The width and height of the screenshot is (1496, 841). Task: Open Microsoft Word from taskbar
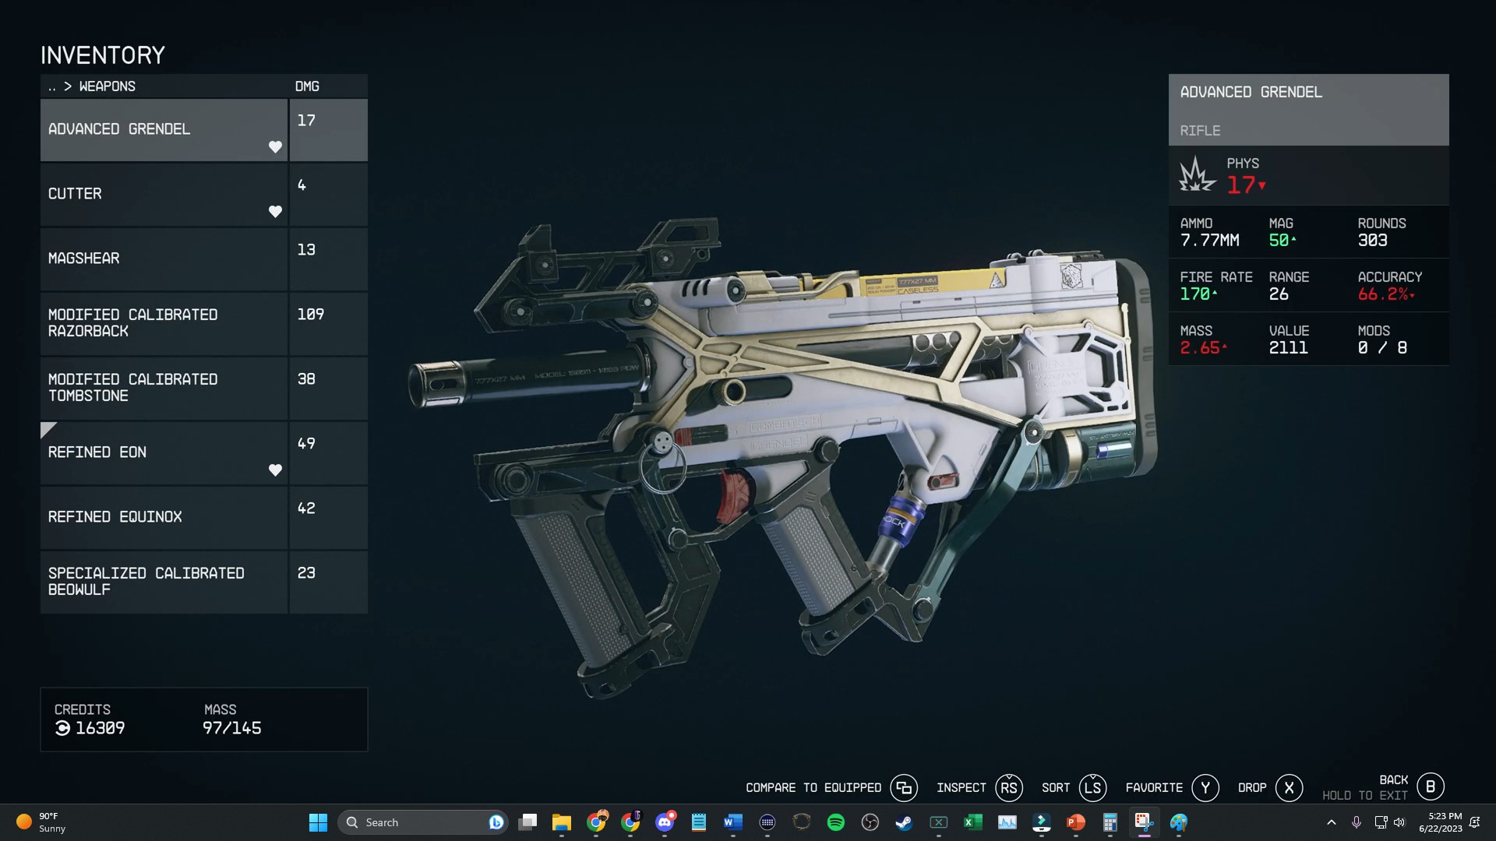click(x=732, y=822)
